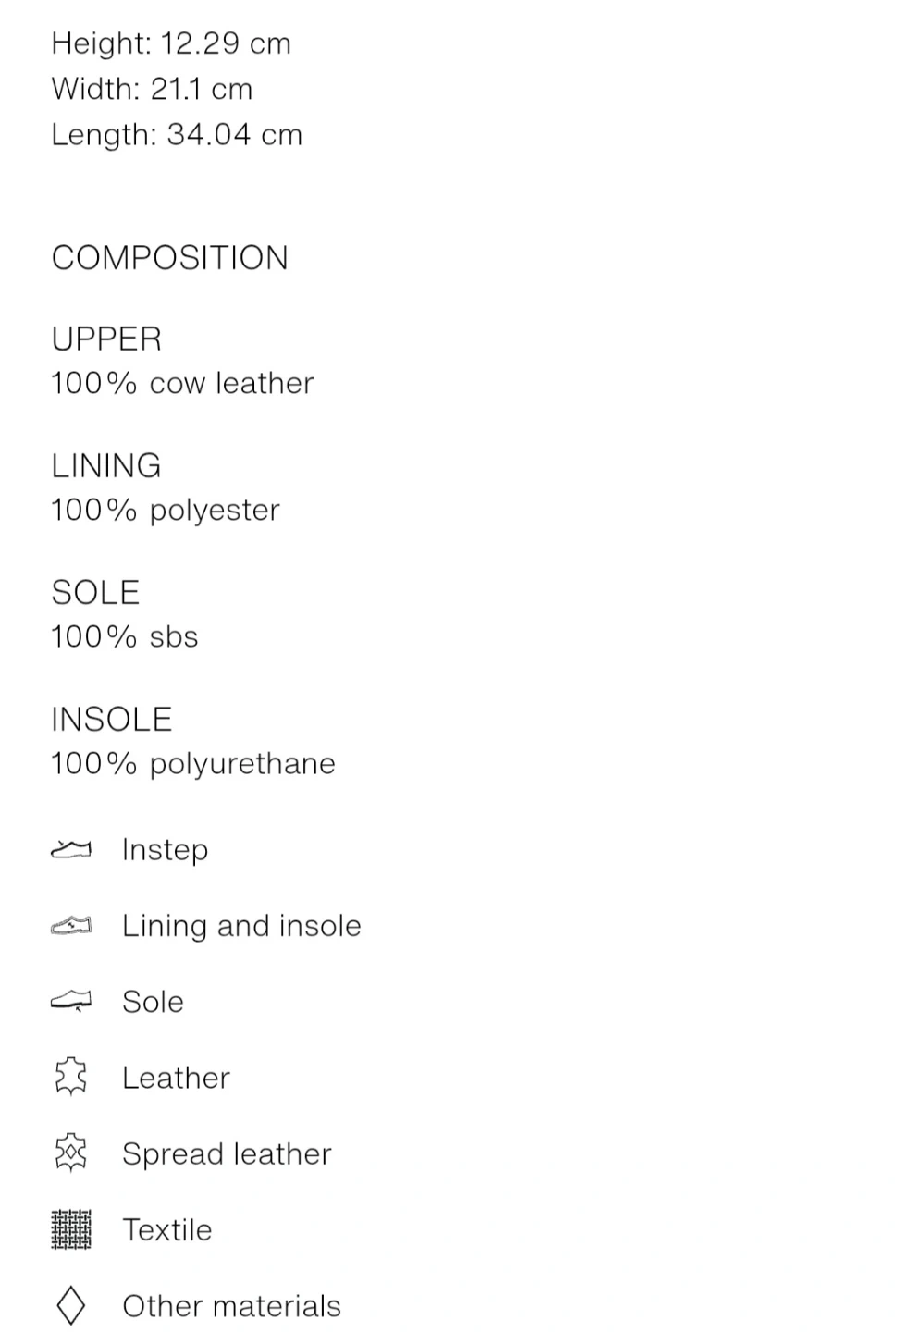Select the COMPOSITION heading
Viewport: 899px width, 1332px height.
point(170,258)
